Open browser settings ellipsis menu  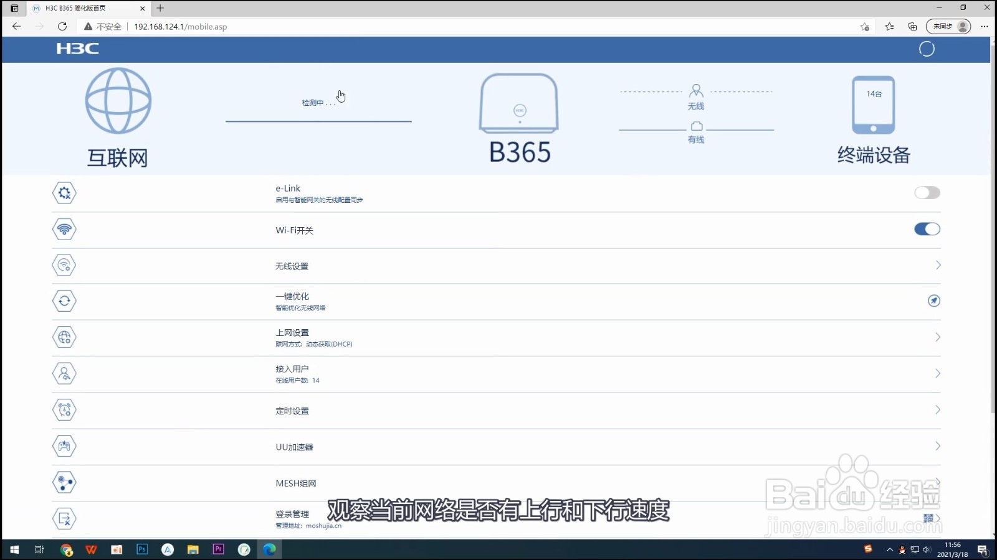(x=985, y=26)
